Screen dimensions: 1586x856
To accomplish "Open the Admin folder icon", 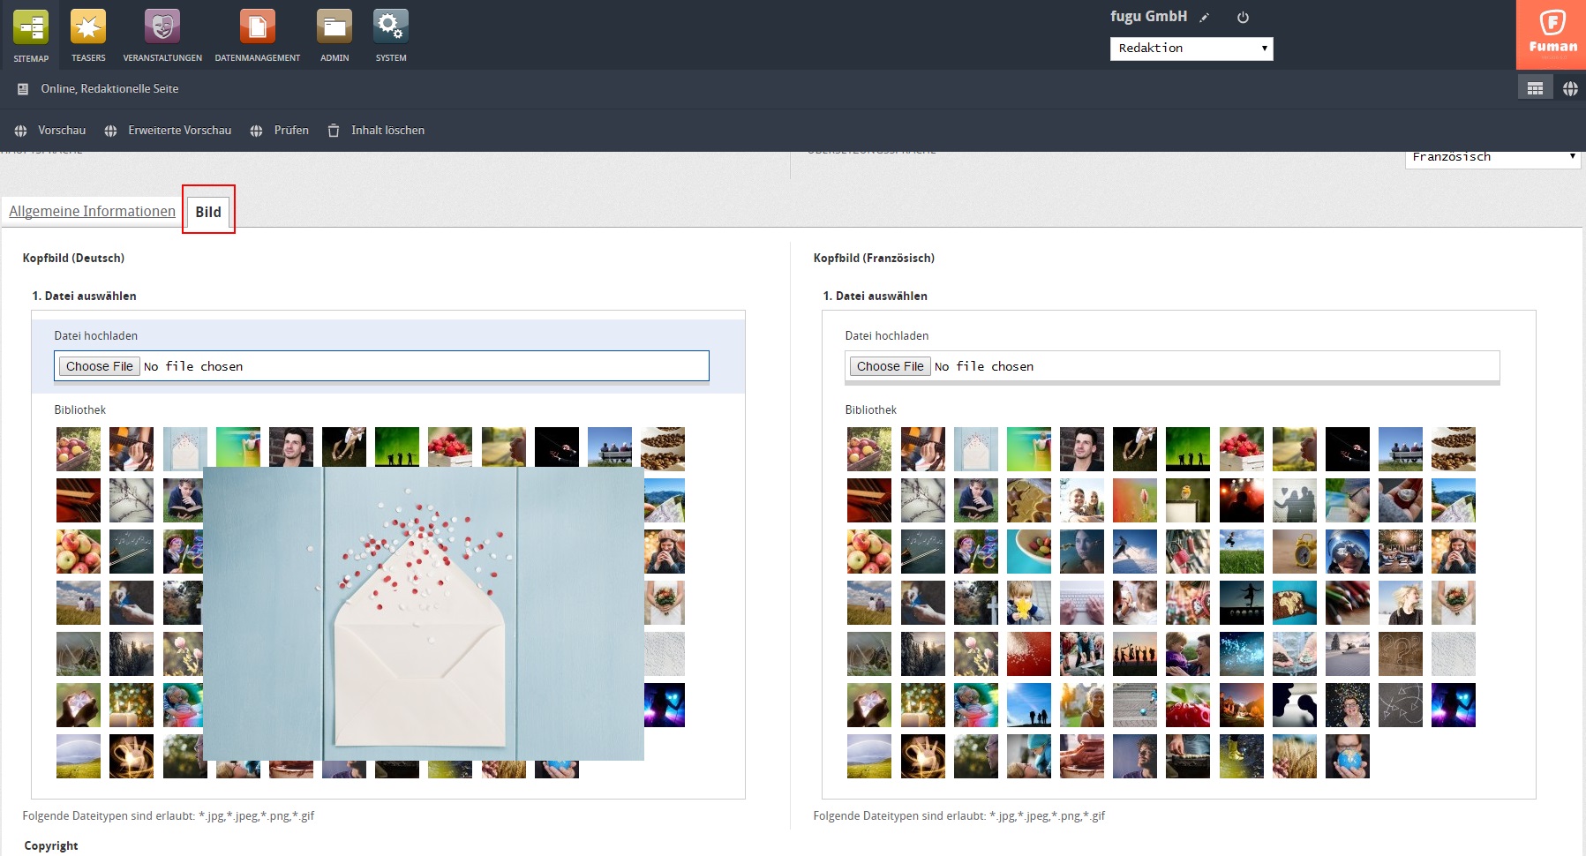I will click(x=334, y=27).
